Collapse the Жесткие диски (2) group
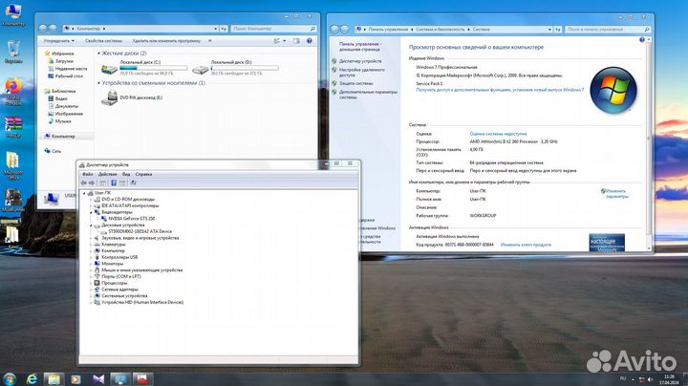688x386 pixels. (x=98, y=54)
